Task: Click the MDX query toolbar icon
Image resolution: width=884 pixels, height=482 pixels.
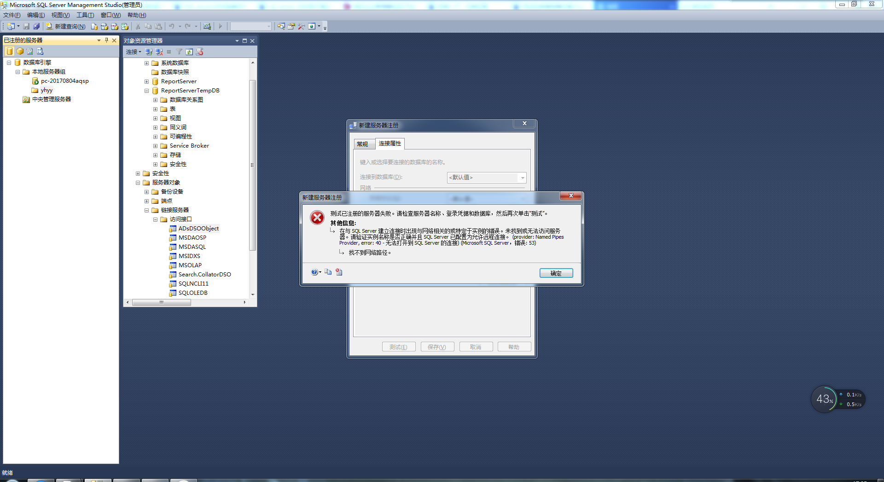Action: coord(105,27)
